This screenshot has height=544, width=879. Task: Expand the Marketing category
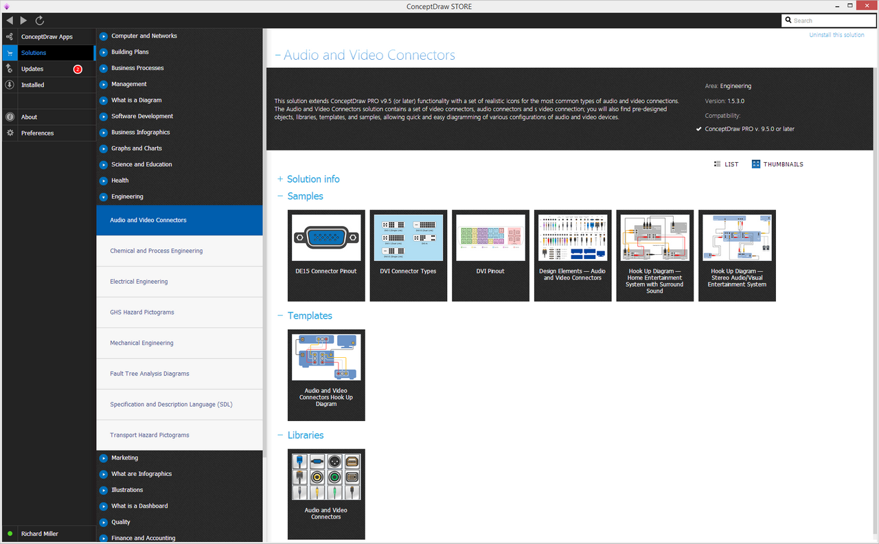(x=104, y=458)
